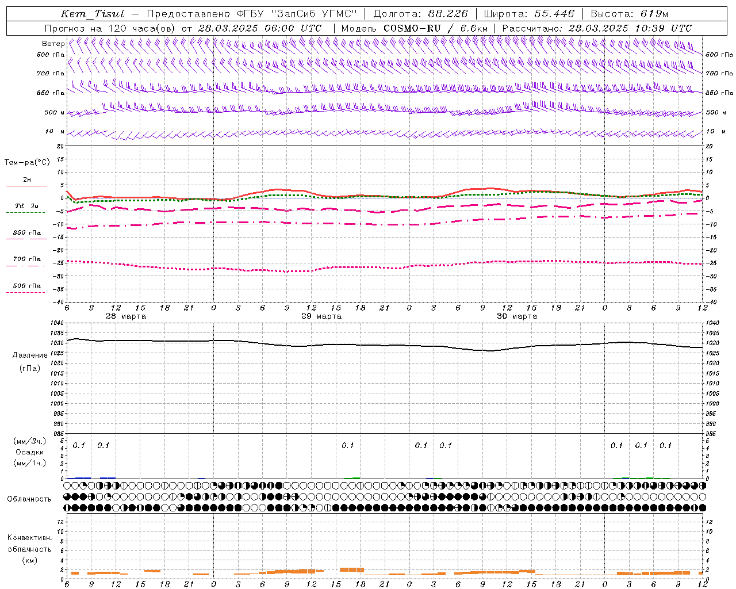
Task: Select the Конвективн. label text
Action: [x=29, y=538]
